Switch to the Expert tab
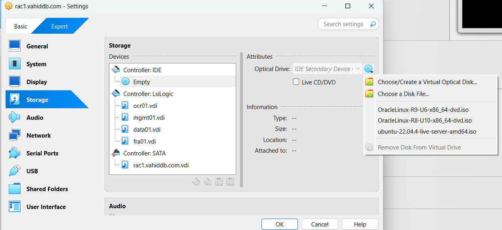Screen dimensions: 502x230 pyautogui.click(x=60, y=27)
